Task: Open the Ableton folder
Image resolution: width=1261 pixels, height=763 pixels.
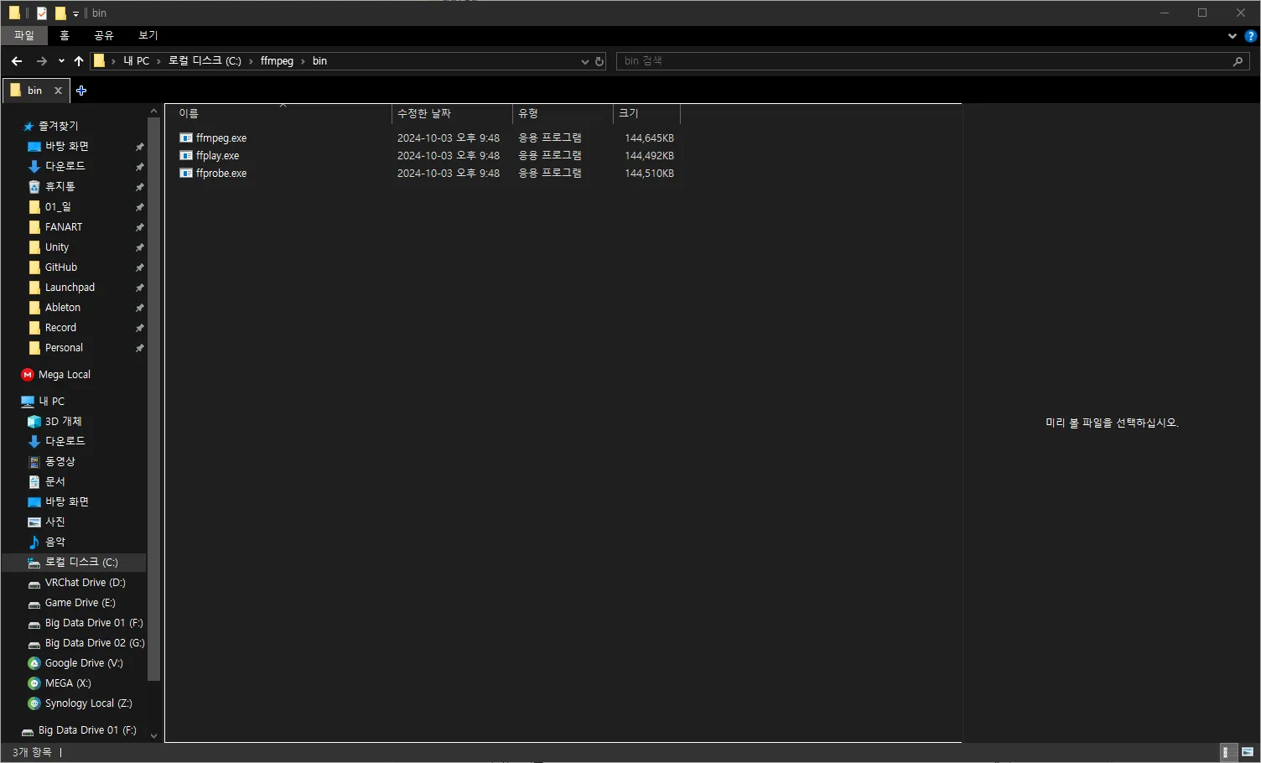Action: 63,307
